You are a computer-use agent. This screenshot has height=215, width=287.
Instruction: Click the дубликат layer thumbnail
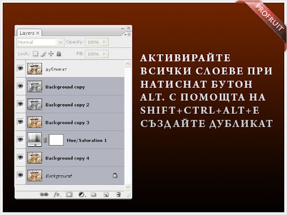tap(35, 68)
